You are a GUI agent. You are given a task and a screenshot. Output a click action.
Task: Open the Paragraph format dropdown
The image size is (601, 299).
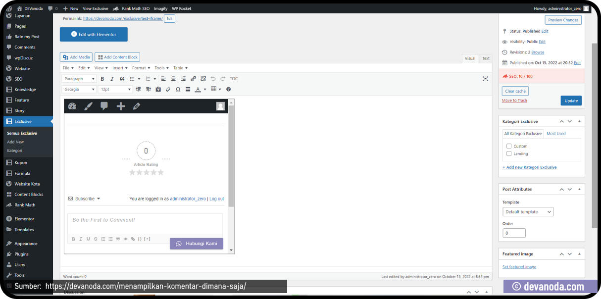[79, 79]
